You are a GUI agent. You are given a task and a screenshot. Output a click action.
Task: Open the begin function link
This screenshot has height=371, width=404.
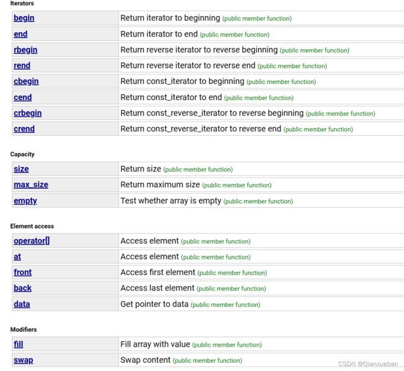tap(24, 18)
